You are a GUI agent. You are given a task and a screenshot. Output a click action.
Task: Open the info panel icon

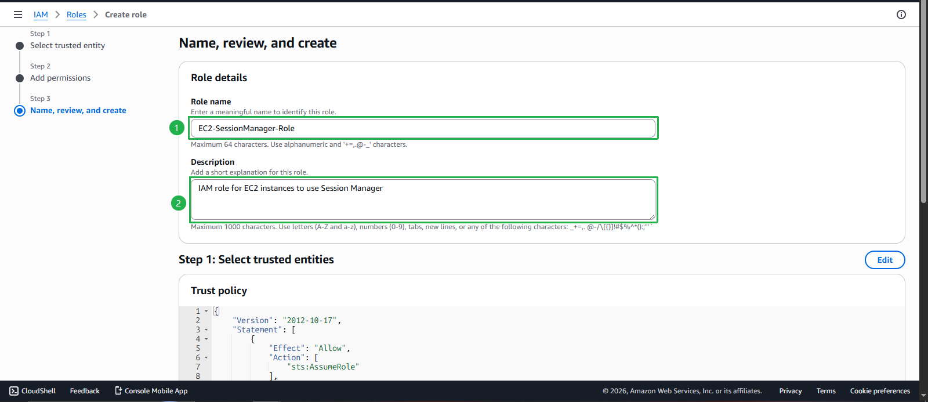click(x=901, y=15)
